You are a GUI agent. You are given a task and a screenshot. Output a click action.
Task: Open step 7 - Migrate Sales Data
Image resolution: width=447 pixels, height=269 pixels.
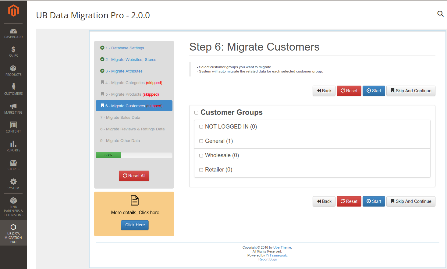pyautogui.click(x=120, y=118)
